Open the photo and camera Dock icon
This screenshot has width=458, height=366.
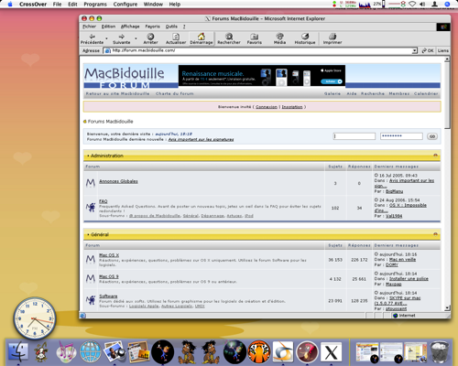pos(114,351)
